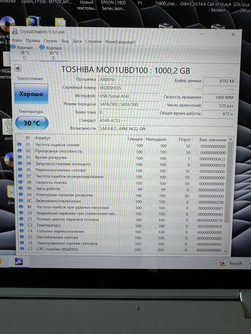This screenshot has width=251, height=334.
Task: Click the CrystalDiskInfo taskbar icon
Action: pos(19,262)
